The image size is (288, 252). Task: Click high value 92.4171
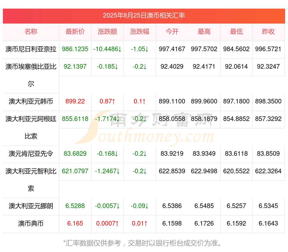[204, 67]
